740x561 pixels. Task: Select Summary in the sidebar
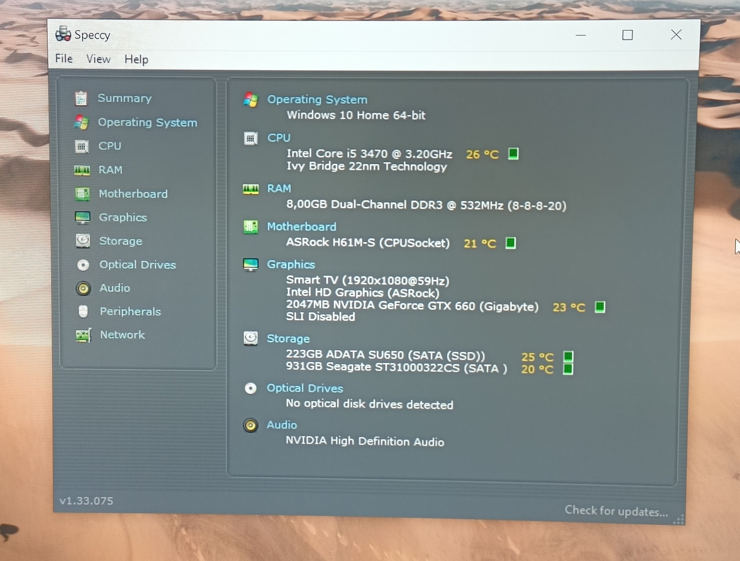pyautogui.click(x=125, y=98)
